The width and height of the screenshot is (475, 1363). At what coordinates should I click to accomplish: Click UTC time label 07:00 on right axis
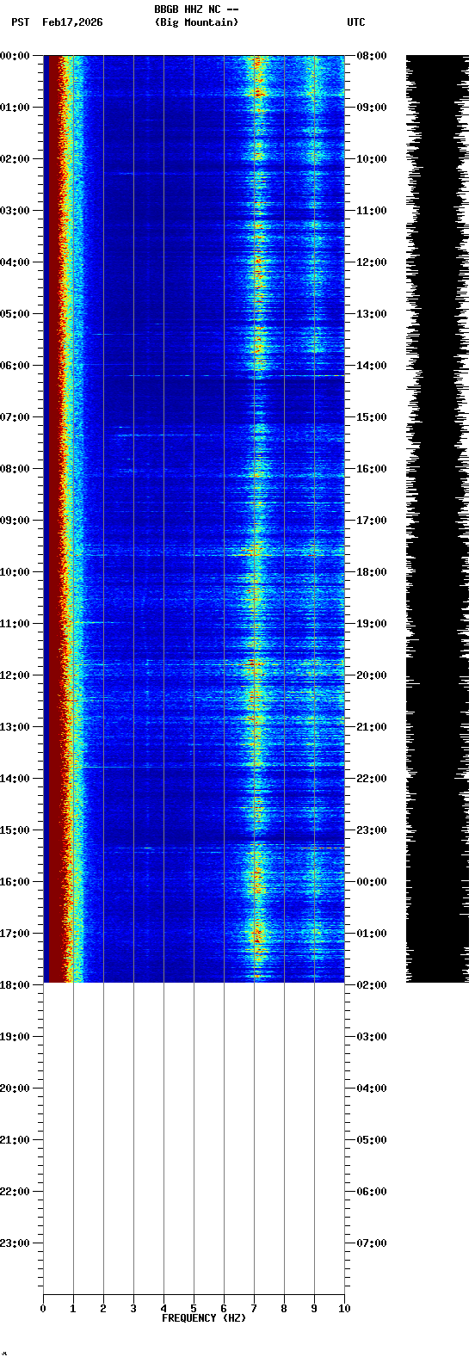tap(372, 1243)
